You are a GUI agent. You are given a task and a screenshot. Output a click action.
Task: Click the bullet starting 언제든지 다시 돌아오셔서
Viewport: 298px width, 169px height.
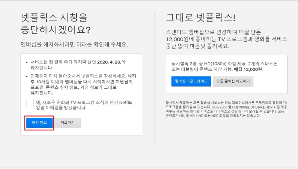pyautogui.click(x=83, y=85)
